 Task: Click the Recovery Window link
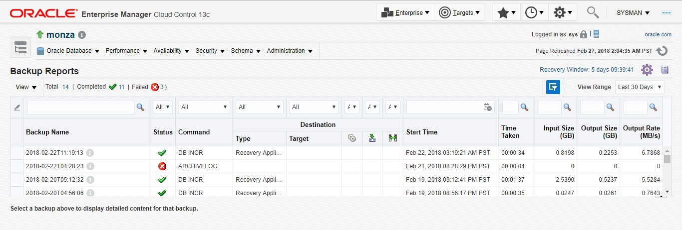point(587,70)
